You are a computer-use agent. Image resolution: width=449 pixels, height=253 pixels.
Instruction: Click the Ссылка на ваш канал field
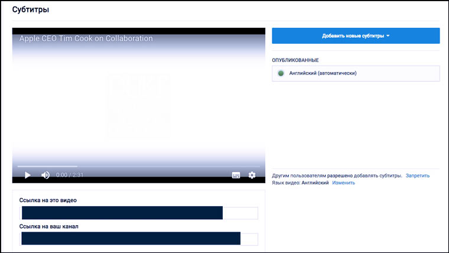point(139,239)
